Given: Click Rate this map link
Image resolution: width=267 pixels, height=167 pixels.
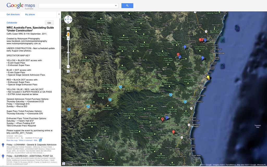Looking at the screenshot, I should pyautogui.click(x=12, y=141).
